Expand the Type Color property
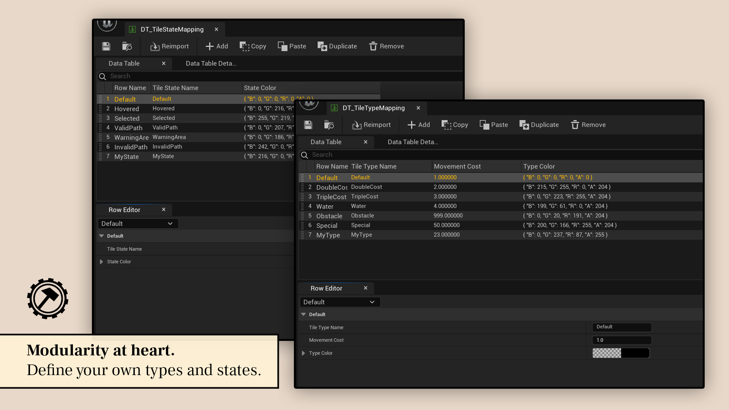 (303, 353)
